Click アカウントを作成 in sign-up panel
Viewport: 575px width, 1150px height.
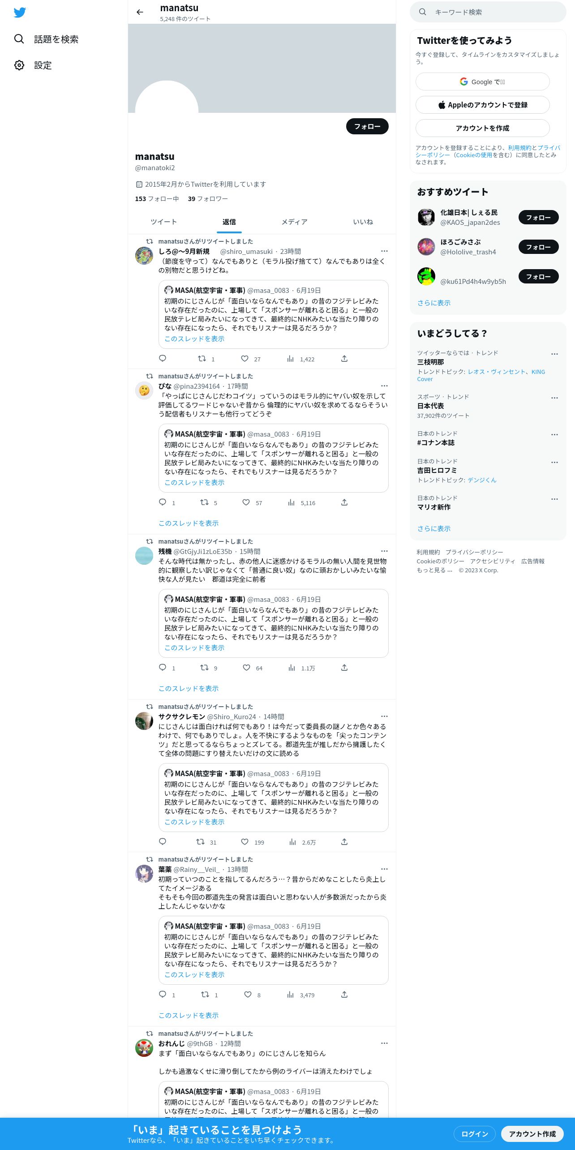[482, 128]
